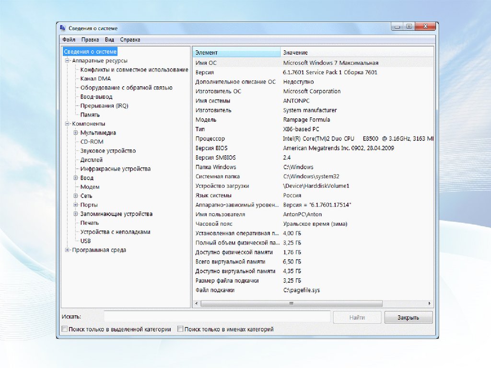491x368 pixels.
Task: Select Оборудование с обратной связью
Action: coord(126,88)
